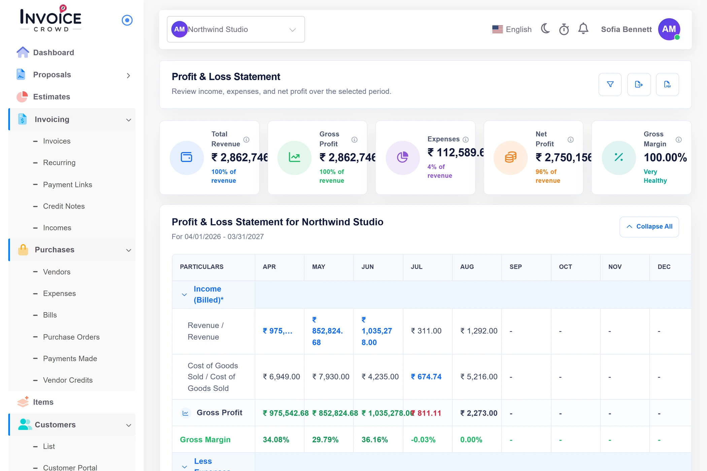
Task: Open Customer Portal page
Action: click(x=70, y=467)
